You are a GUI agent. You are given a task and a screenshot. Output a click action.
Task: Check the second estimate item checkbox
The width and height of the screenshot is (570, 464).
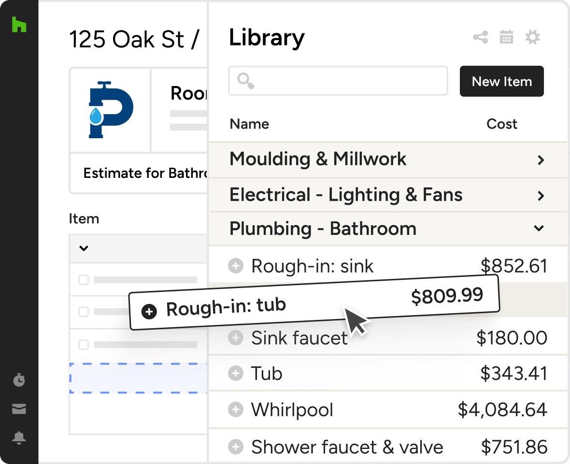(x=83, y=312)
